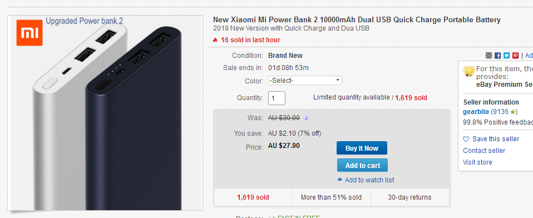Click the heart icon to save seller
This screenshot has height=218, width=533.
pyautogui.click(x=466, y=139)
